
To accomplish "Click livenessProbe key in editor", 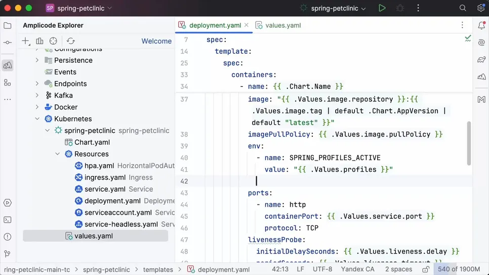I will click(x=275, y=240).
